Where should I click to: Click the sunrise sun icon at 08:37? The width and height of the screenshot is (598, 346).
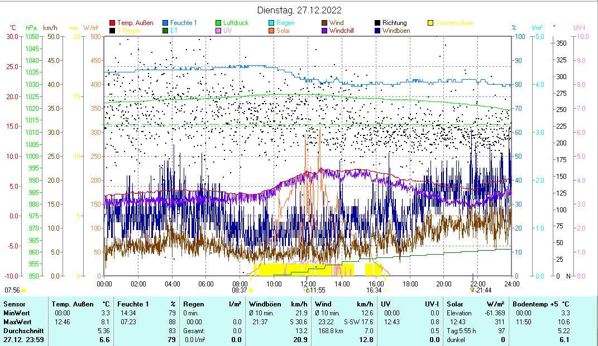(x=251, y=290)
